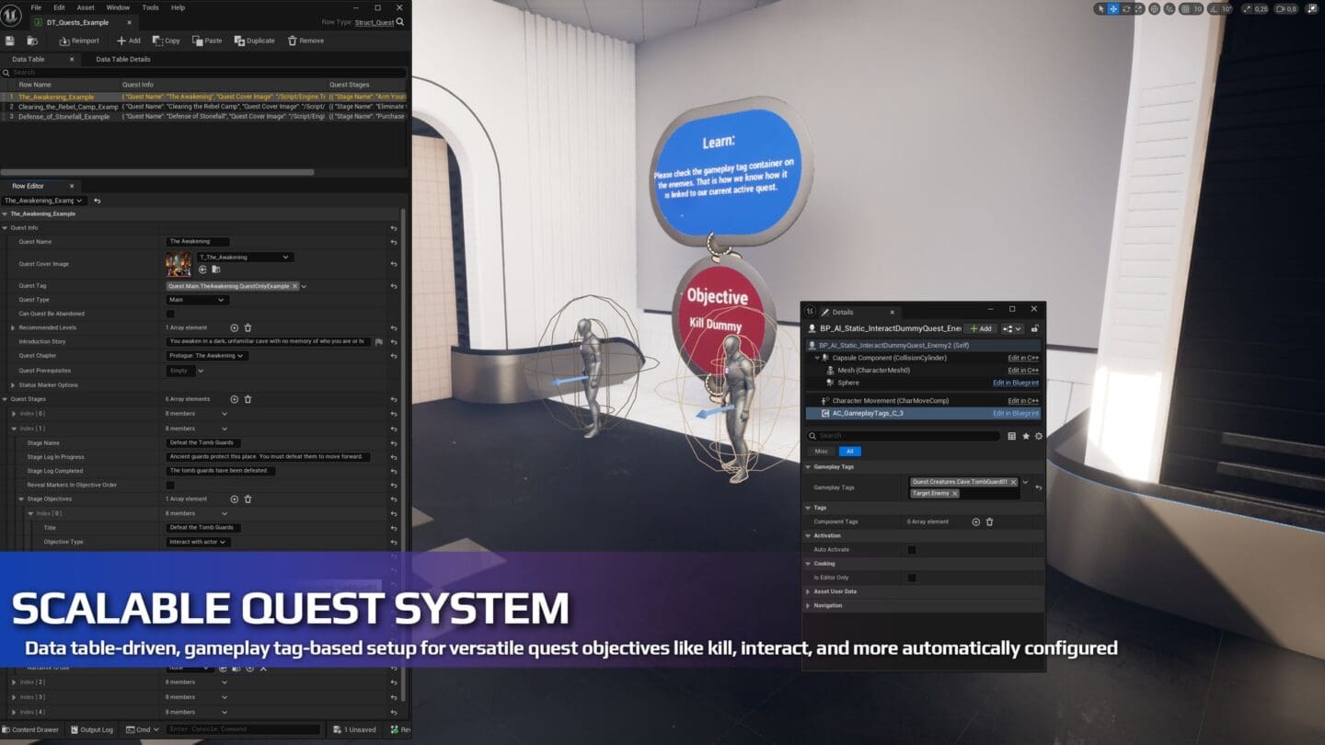Click Edit in Blueprint link for Sphere
The height and width of the screenshot is (745, 1325).
pyautogui.click(x=1016, y=383)
